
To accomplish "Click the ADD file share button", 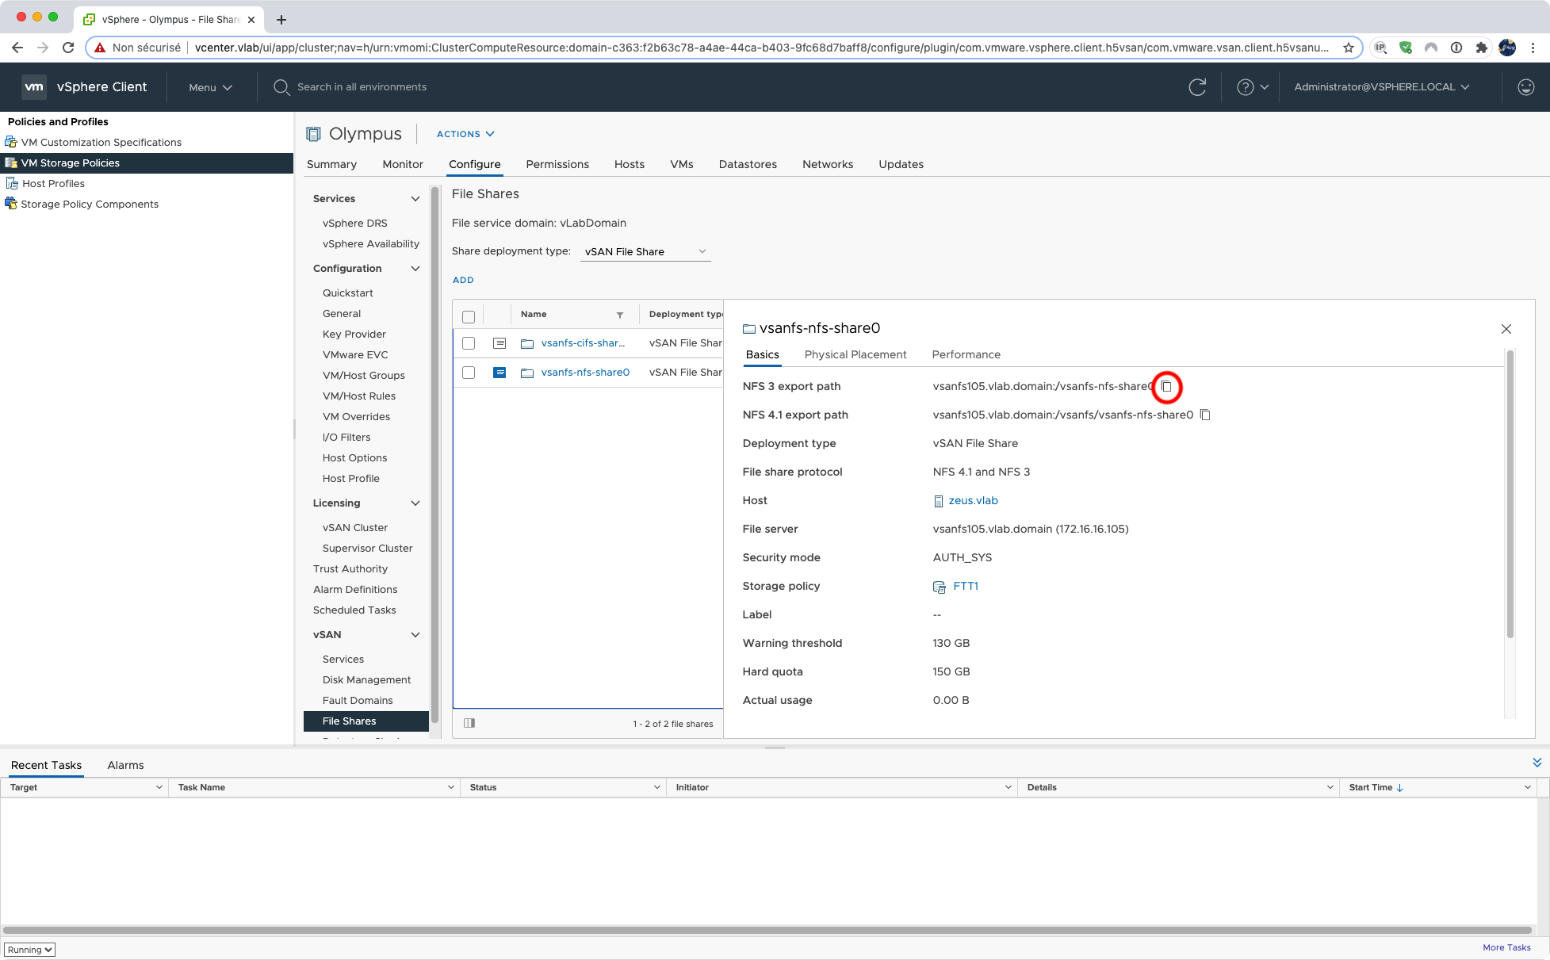I will click(463, 280).
